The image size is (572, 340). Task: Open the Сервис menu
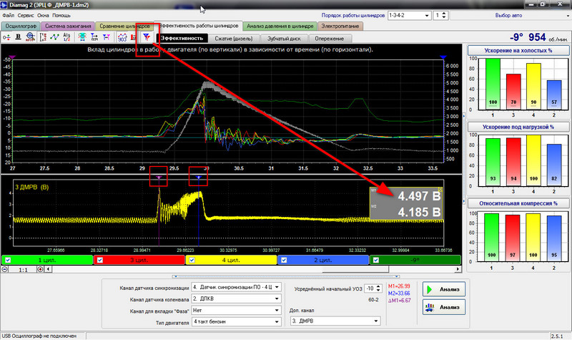26,15
